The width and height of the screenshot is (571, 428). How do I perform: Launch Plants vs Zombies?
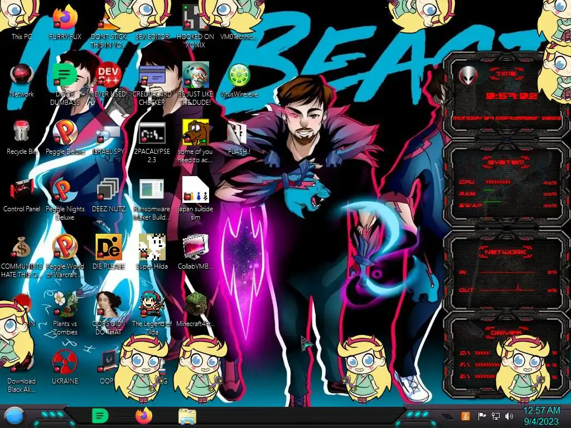coord(65,313)
